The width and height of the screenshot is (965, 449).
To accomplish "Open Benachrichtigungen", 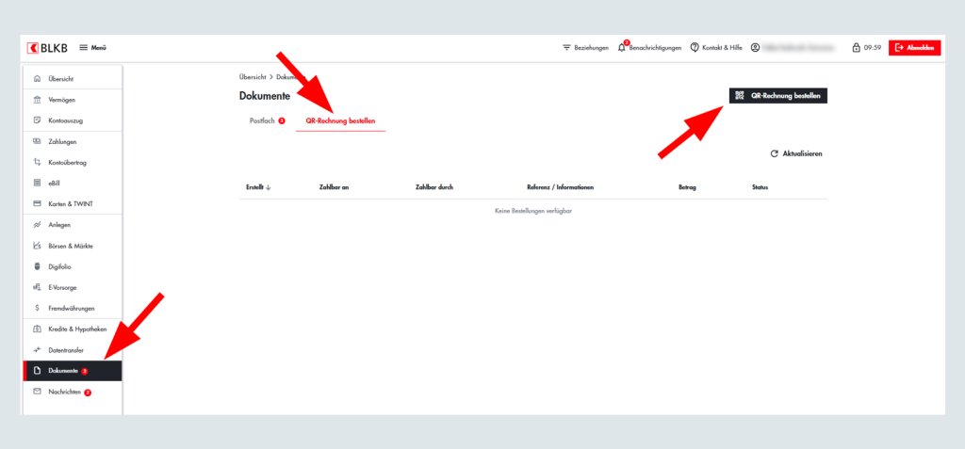I will pyautogui.click(x=655, y=48).
